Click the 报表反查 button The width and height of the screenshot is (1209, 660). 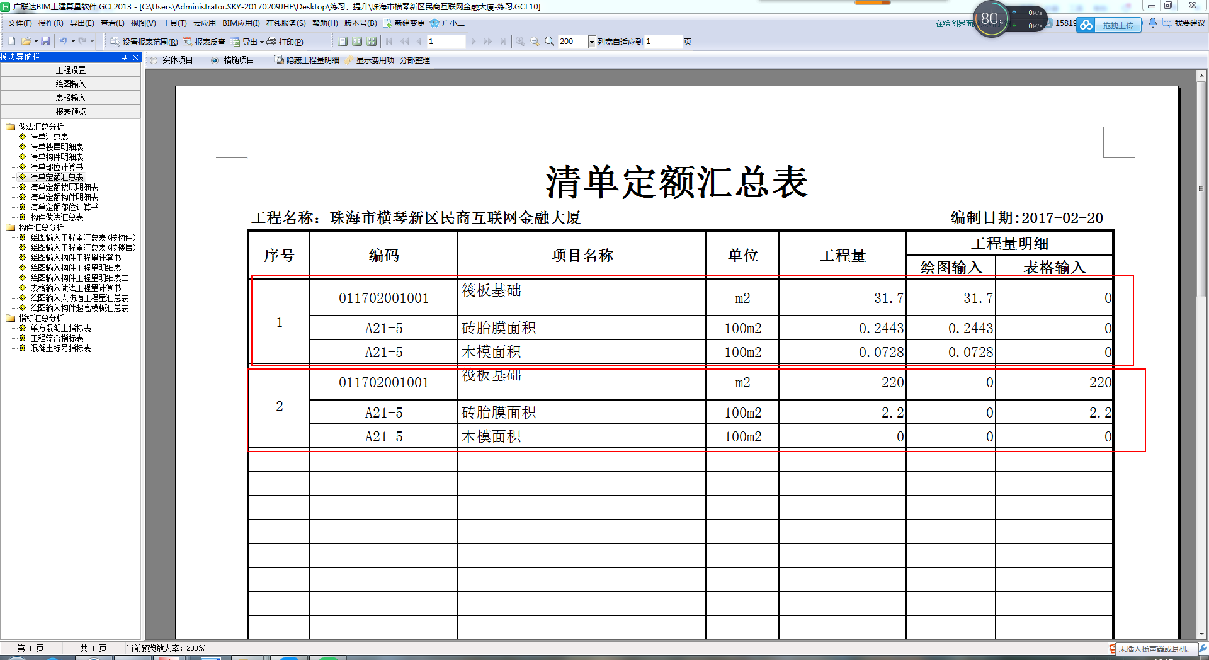(x=205, y=42)
